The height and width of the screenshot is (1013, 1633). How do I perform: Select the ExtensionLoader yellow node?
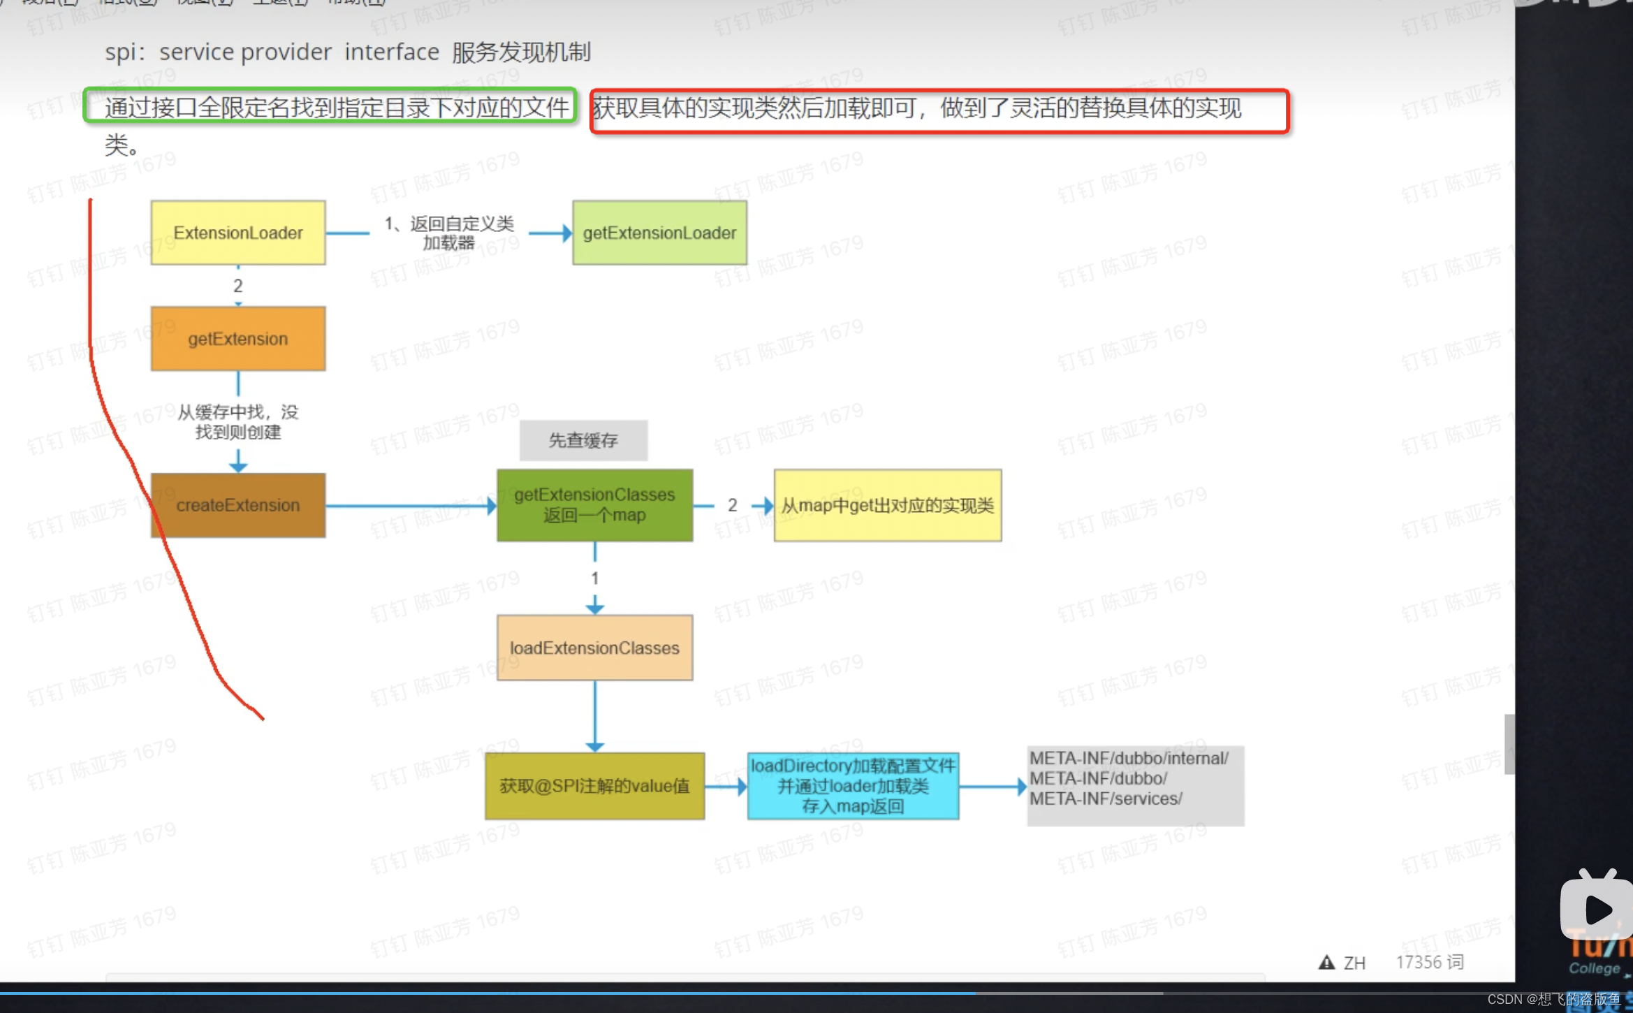238,232
